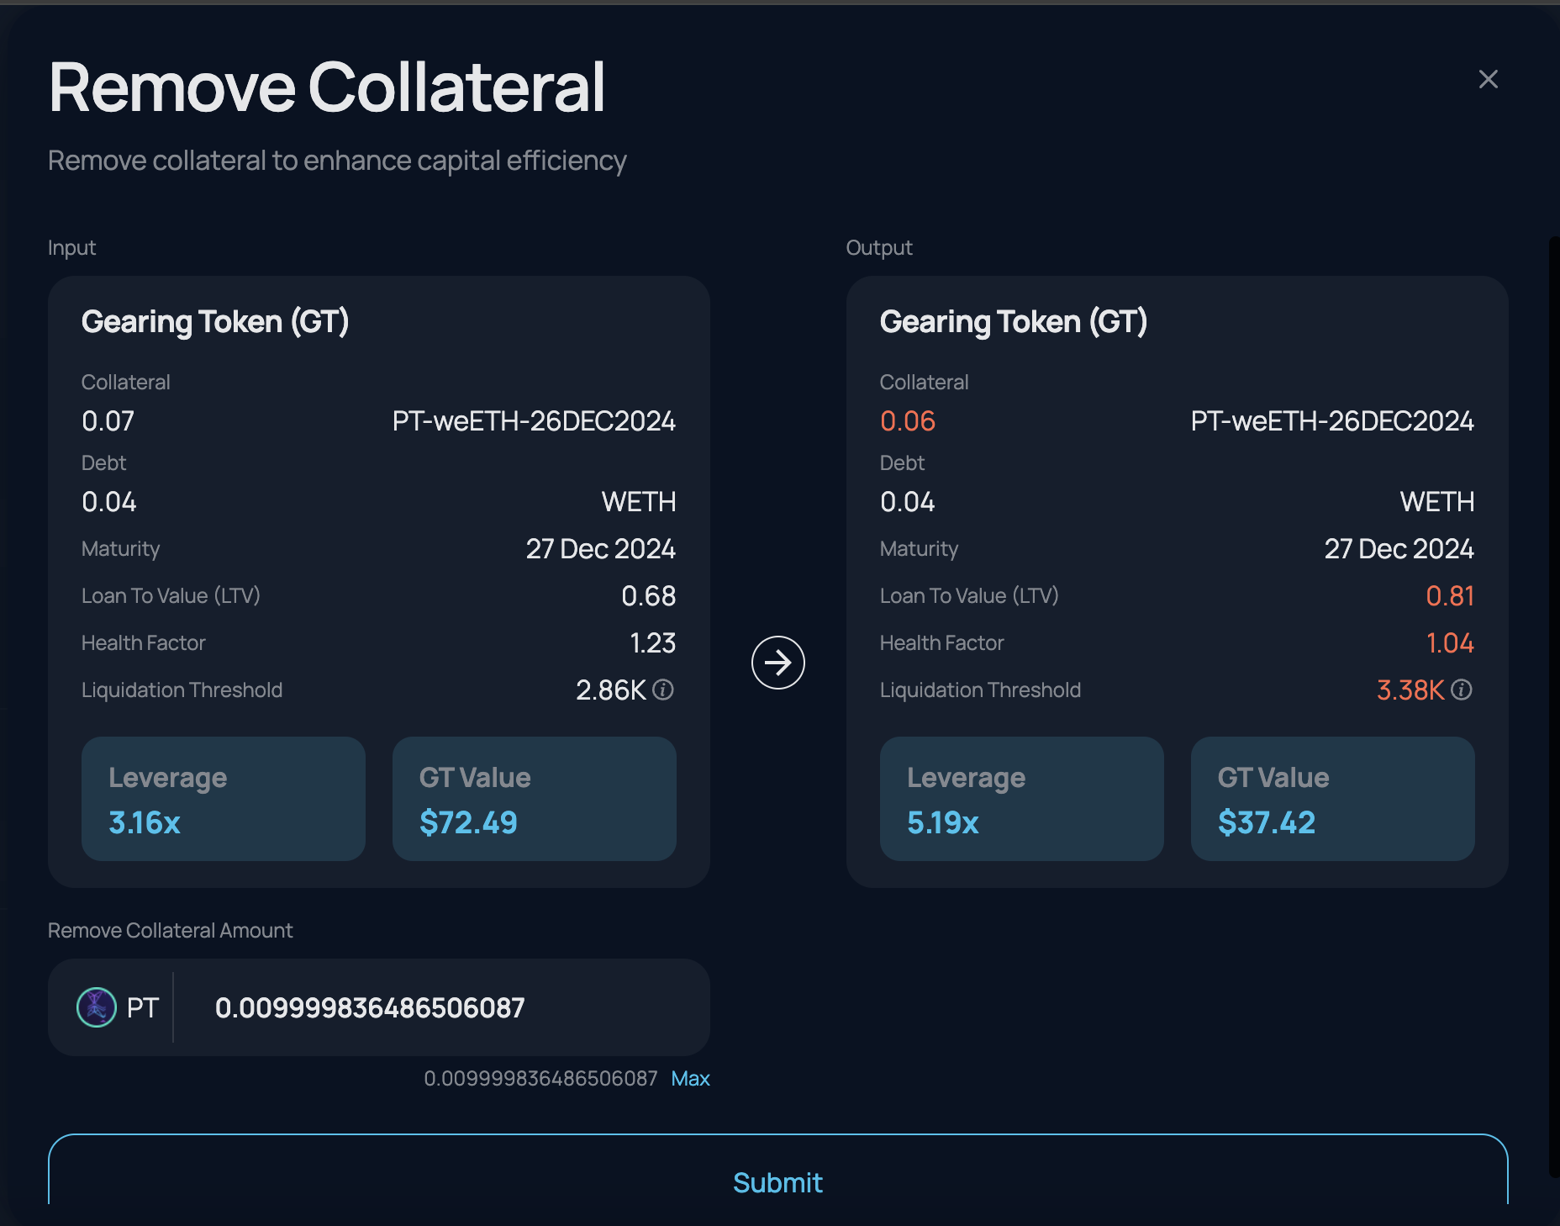Select the output GT Value $37.42 card
Image resolution: width=1560 pixels, height=1226 pixels.
[1333, 799]
